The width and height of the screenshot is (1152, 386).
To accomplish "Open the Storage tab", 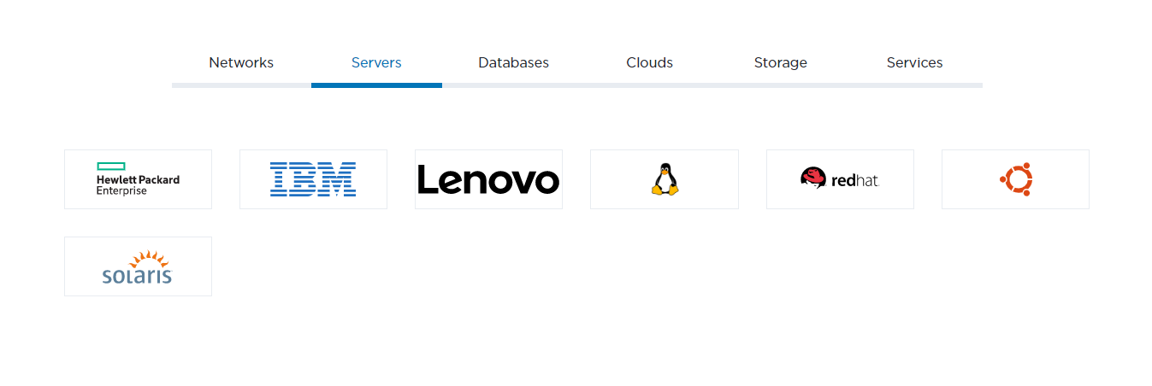I will point(780,62).
